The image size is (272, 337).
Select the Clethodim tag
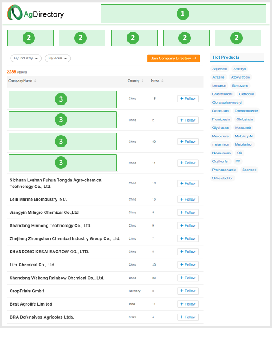246,94
